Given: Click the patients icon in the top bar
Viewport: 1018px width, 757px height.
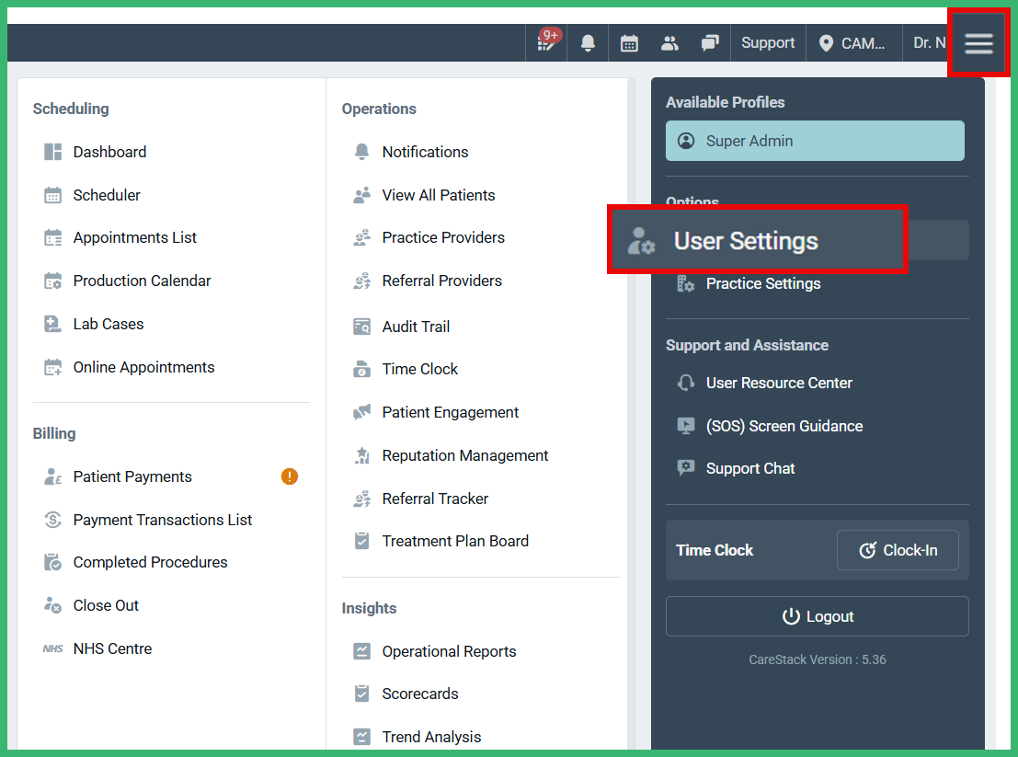Looking at the screenshot, I should click(x=669, y=42).
